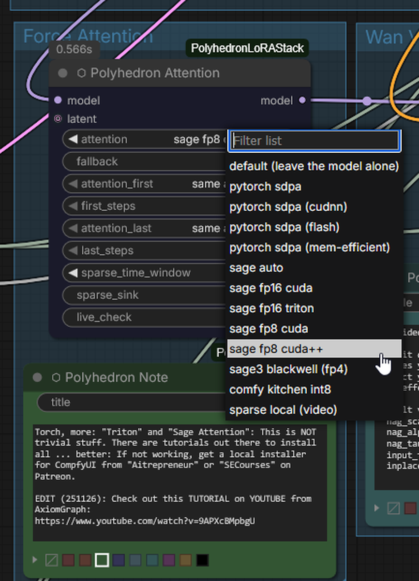419x581 pixels.
Task: Toggle the sparse_sink option
Action: pos(145,295)
